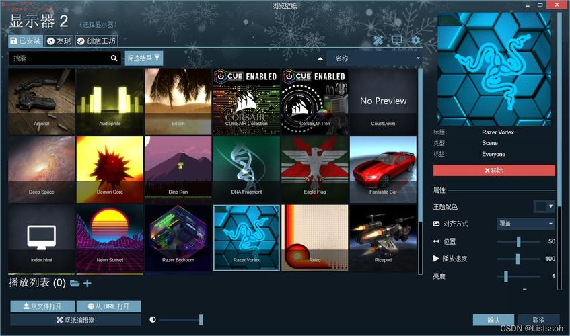The width and height of the screenshot is (570, 336).
Task: Adjust the 播放速度 slider handle
Action: pos(518,259)
